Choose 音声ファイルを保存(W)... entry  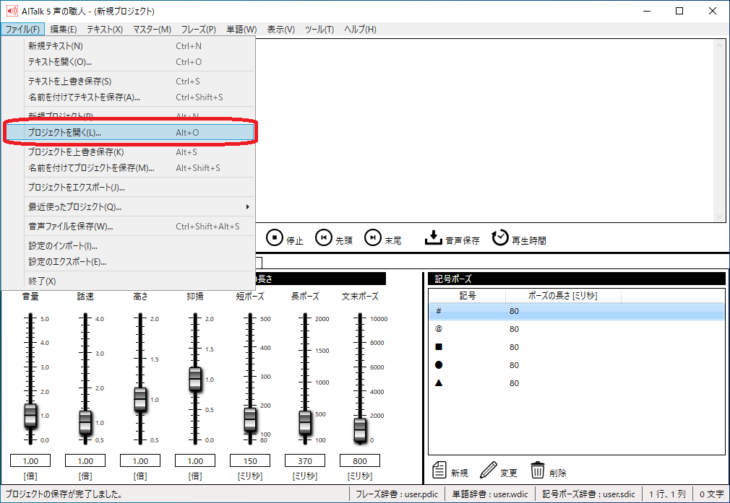(129, 227)
